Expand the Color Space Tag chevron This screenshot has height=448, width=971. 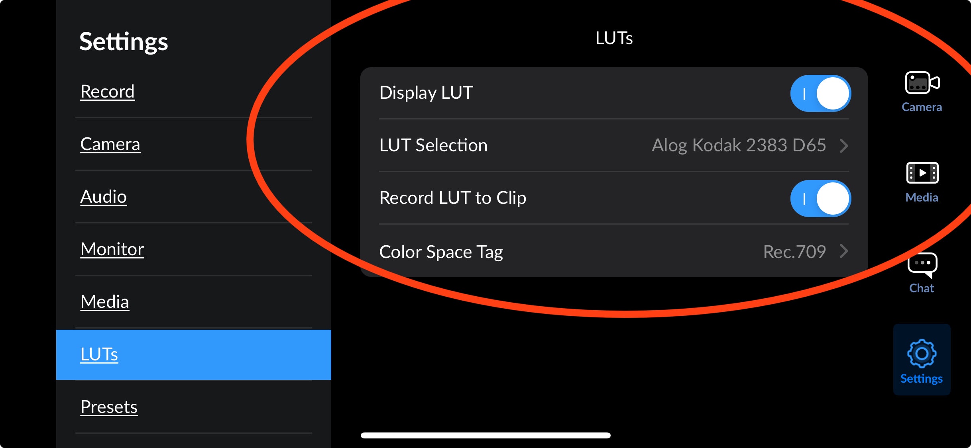844,251
